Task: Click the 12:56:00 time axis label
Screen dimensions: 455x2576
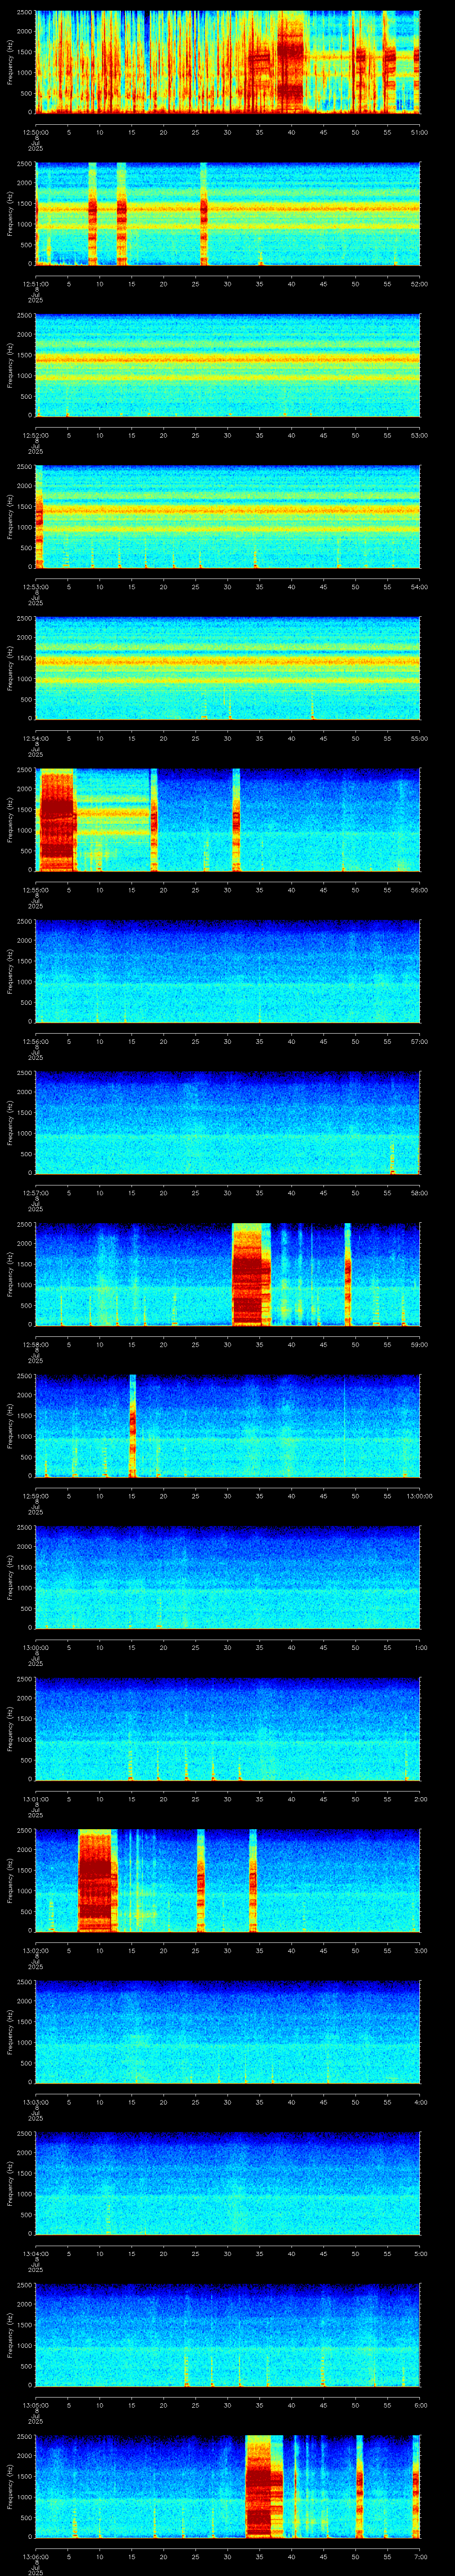Action: click(36, 1041)
